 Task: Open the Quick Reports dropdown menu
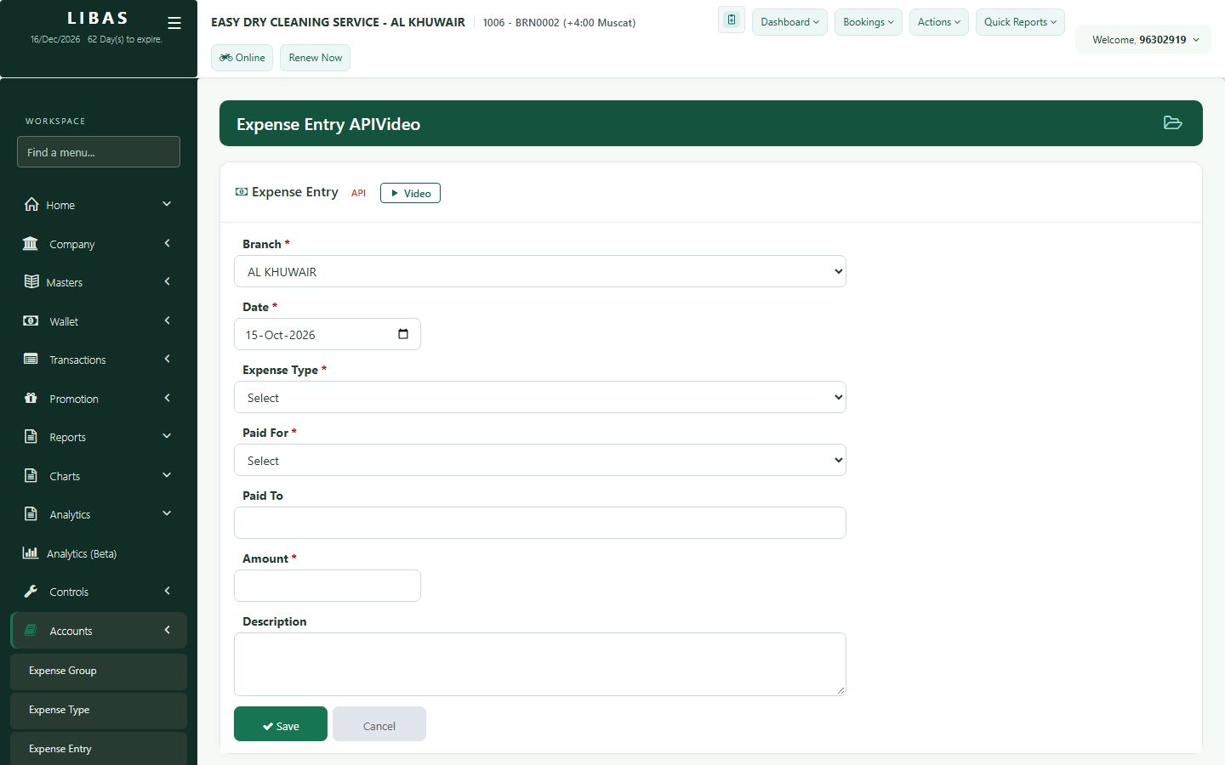point(1020,22)
